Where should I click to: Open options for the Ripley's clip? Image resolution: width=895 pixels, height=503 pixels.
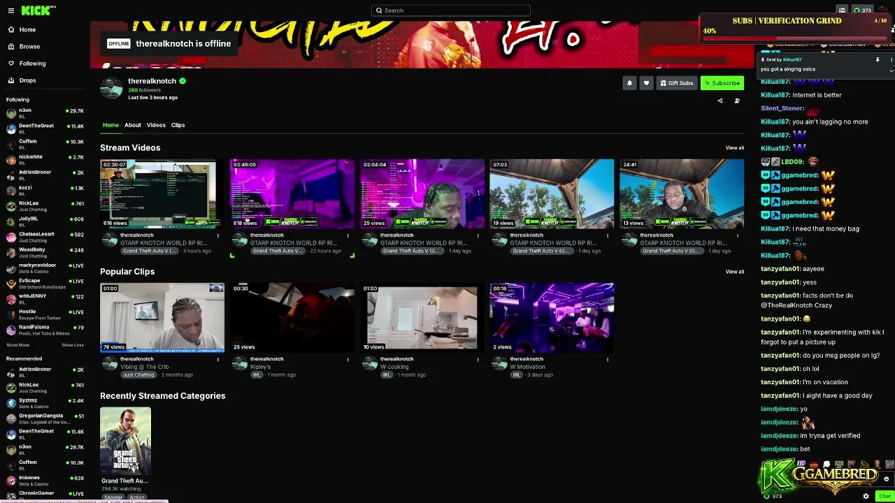click(348, 359)
